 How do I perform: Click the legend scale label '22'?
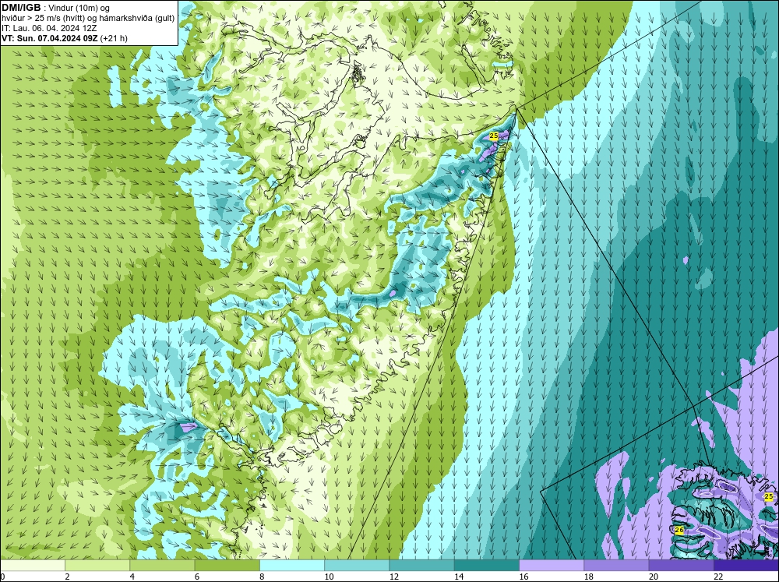718,577
